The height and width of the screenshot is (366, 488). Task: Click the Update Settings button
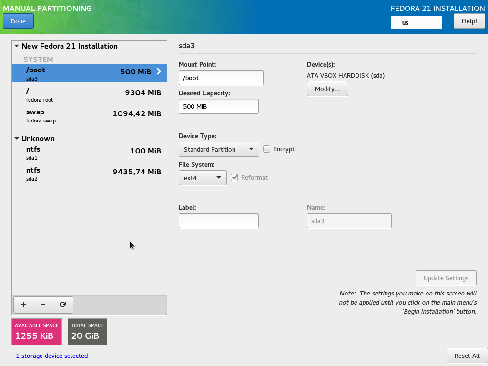(x=446, y=278)
